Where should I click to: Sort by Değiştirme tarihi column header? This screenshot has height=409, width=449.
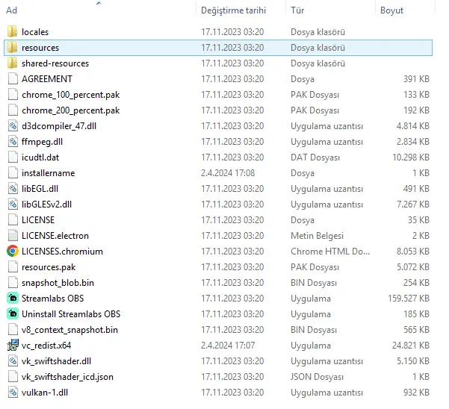click(x=233, y=10)
